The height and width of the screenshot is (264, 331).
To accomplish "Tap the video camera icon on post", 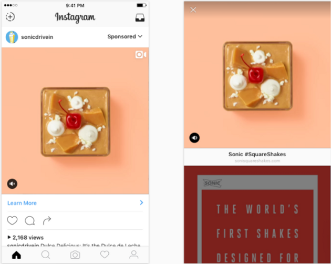I will click(141, 55).
